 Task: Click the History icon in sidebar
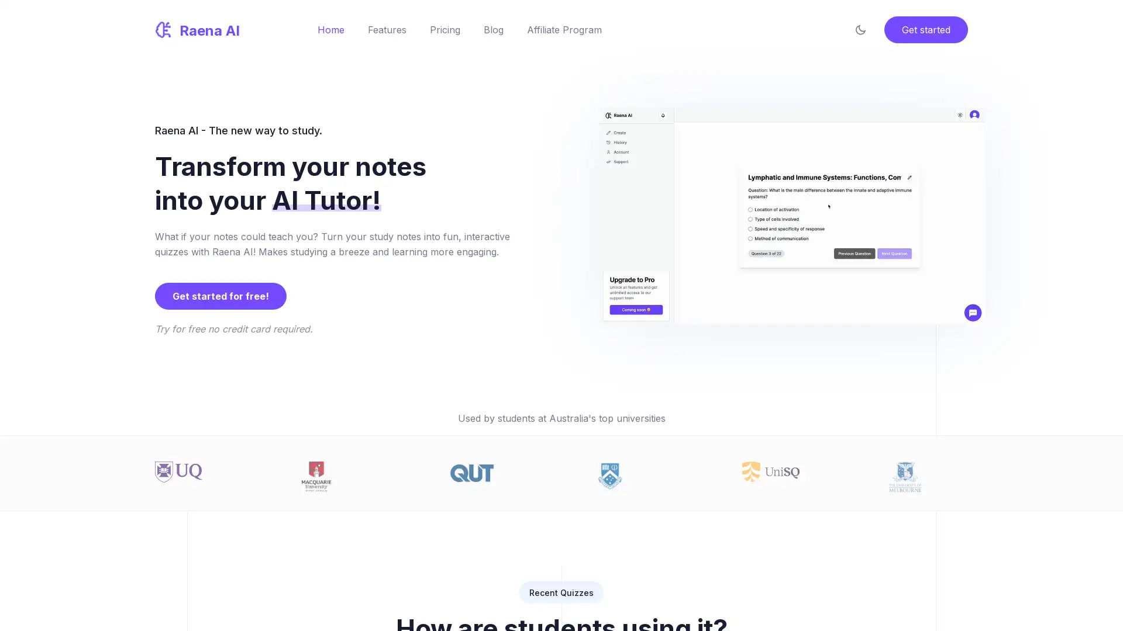pyautogui.click(x=608, y=143)
